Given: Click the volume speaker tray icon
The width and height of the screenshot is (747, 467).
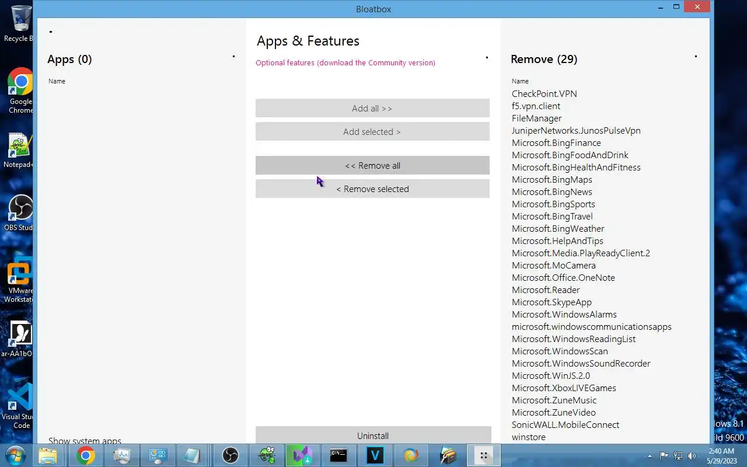Looking at the screenshot, I should [692, 456].
